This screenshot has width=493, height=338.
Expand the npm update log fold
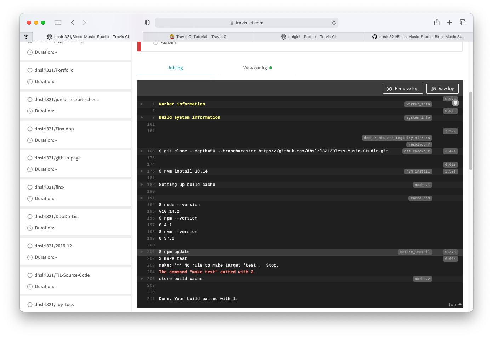pos(142,252)
